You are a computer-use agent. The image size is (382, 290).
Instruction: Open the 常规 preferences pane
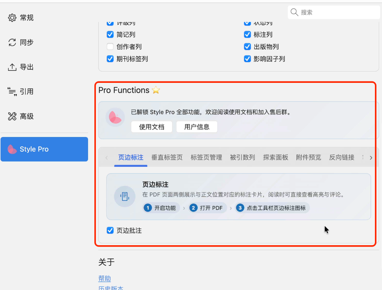[44, 18]
